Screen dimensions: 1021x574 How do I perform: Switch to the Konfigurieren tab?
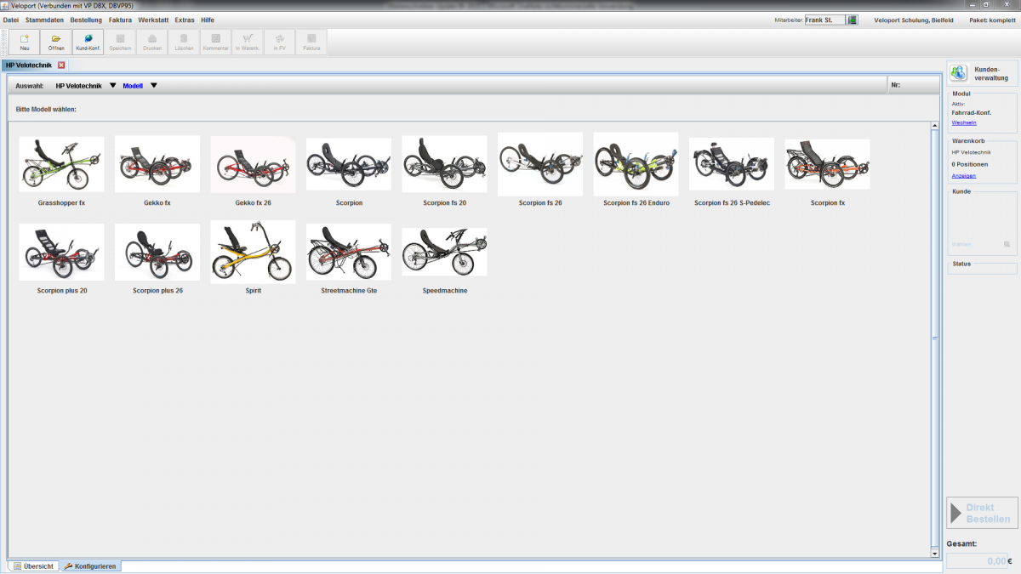89,565
